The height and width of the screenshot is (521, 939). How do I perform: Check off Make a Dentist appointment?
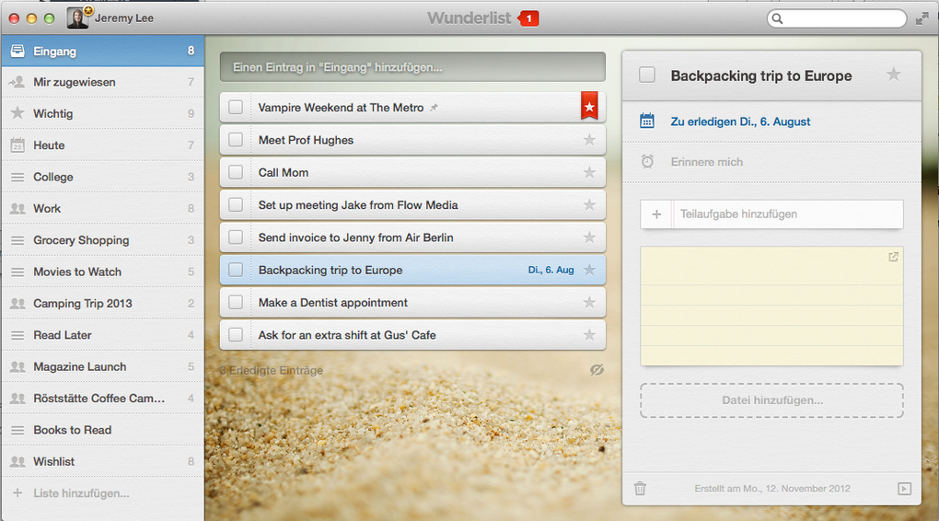pos(236,303)
